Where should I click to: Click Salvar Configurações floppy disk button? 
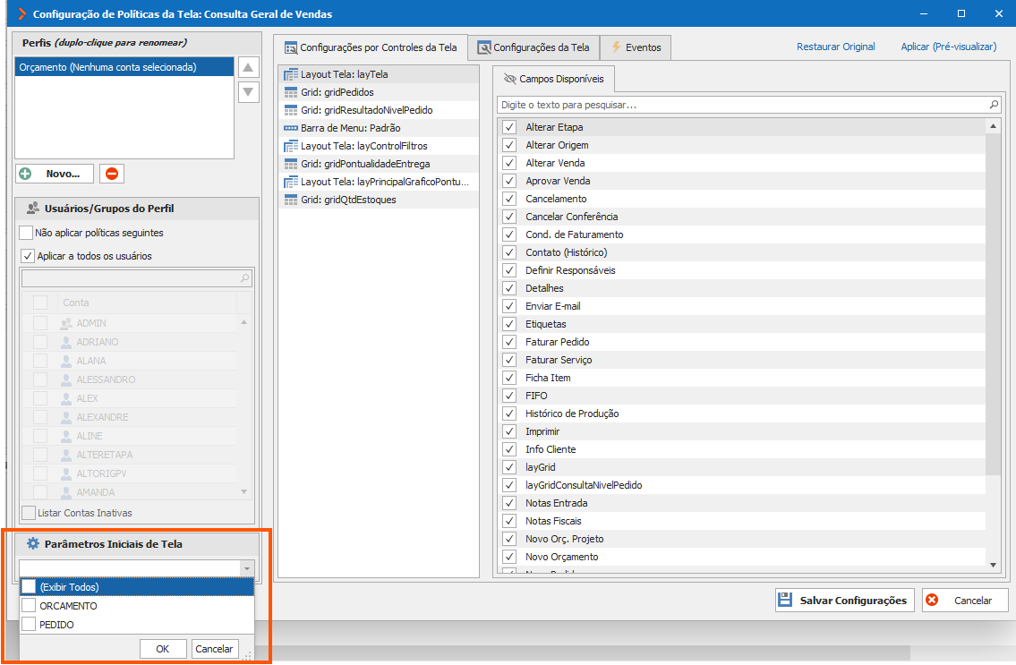[845, 601]
